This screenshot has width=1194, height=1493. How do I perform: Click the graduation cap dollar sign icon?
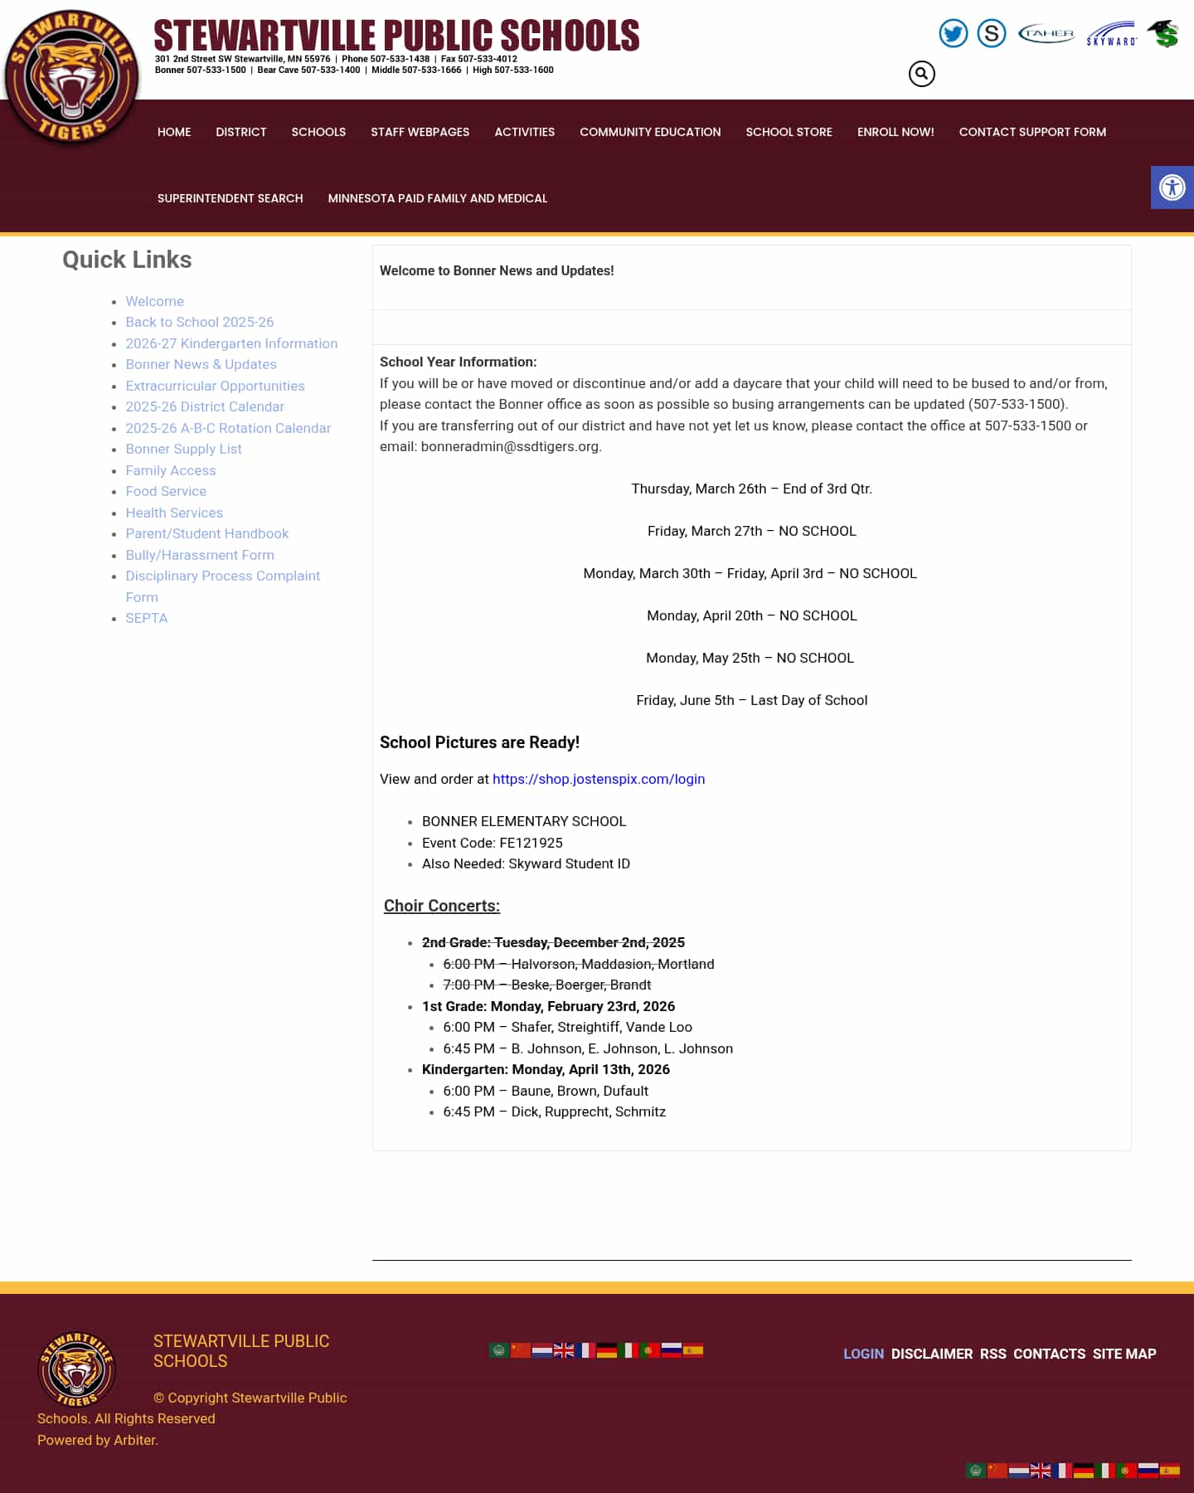click(x=1163, y=33)
